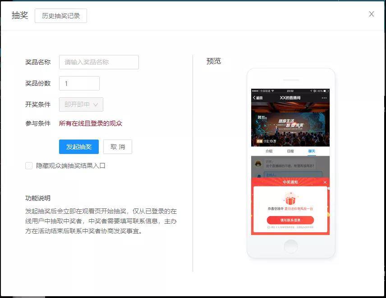This screenshot has width=386, height=298.
Task: Switch to the 介绍 tab in preview
Action: (x=269, y=151)
